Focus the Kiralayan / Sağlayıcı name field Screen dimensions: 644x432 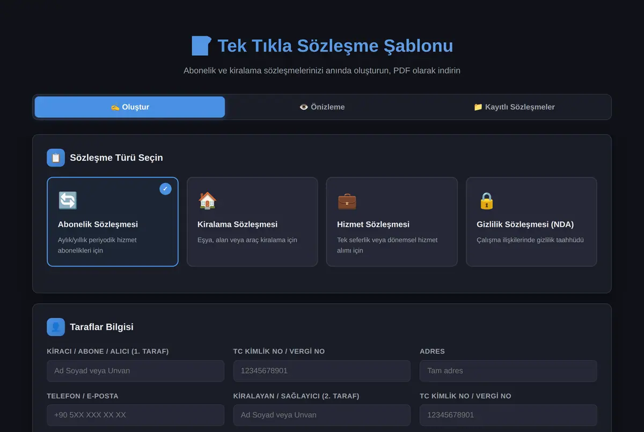(x=322, y=415)
